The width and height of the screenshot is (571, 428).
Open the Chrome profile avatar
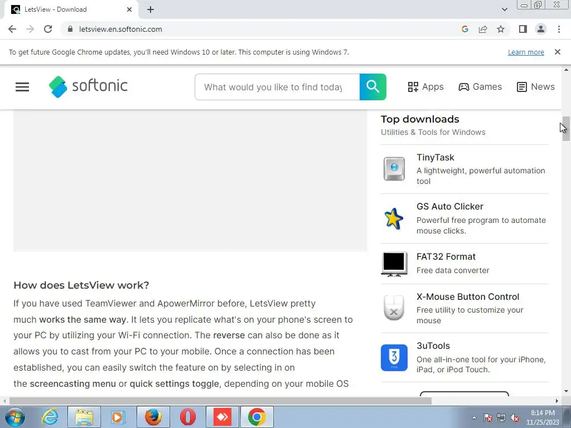pyautogui.click(x=541, y=29)
